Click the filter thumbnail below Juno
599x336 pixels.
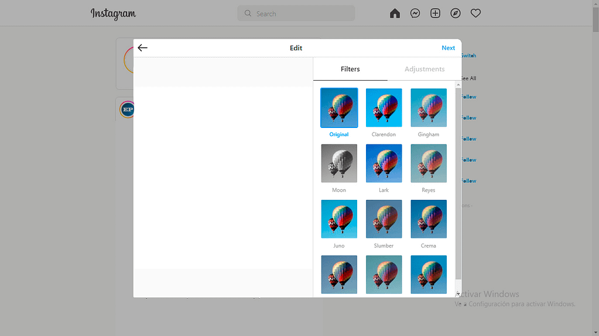[339, 275]
